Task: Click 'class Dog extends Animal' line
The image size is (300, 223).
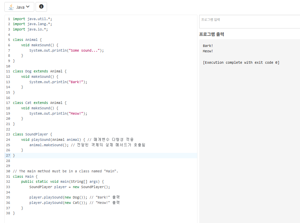Action: pos(40,71)
